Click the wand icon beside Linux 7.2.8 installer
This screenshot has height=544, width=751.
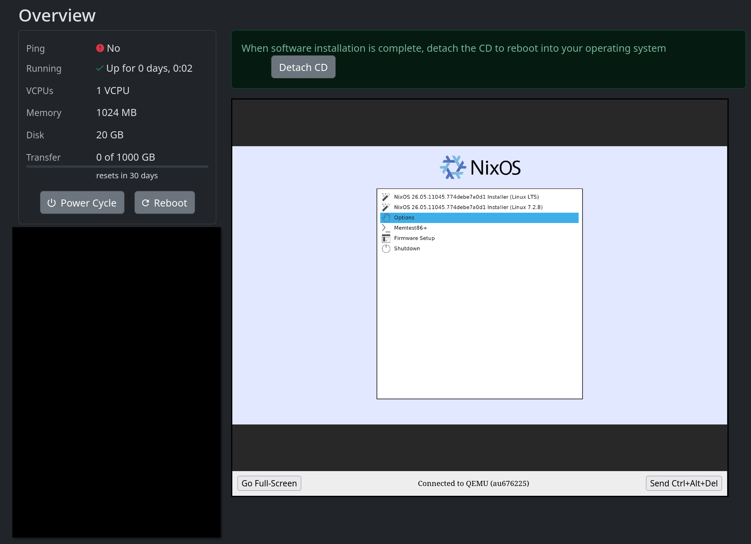[386, 207]
